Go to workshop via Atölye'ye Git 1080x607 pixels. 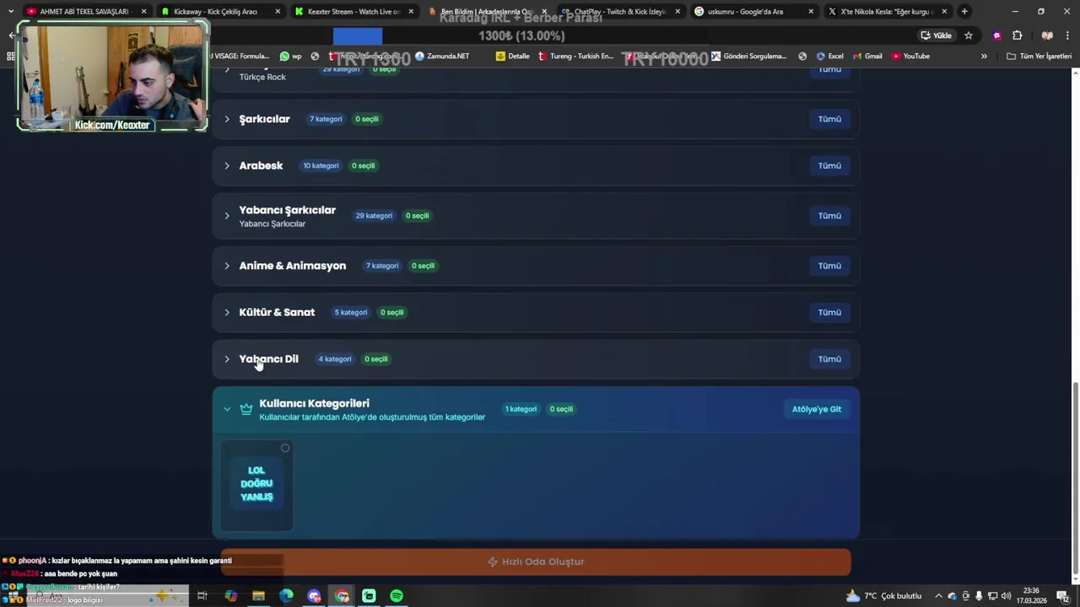click(x=816, y=409)
